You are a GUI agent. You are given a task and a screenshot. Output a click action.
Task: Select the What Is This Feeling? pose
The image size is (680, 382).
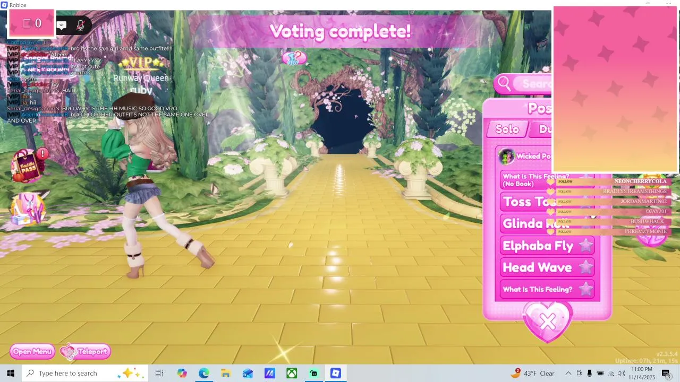pyautogui.click(x=547, y=289)
